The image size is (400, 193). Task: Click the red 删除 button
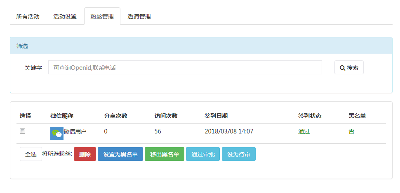pyautogui.click(x=85, y=154)
